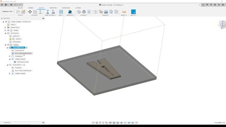Click the ViewCube at top right

click(222, 24)
